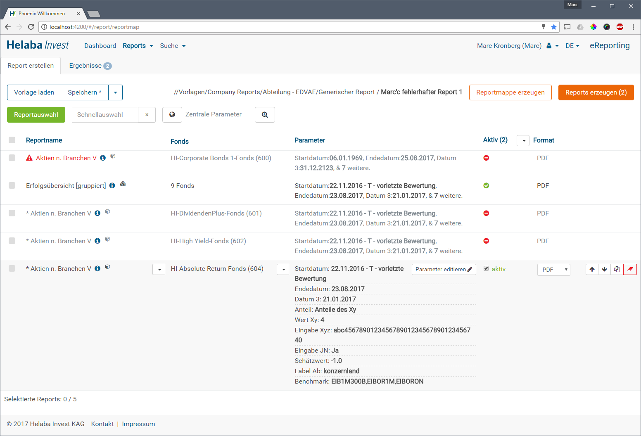The height and width of the screenshot is (436, 641).
Task: Click the Reports erzeugen (2) button
Action: (596, 92)
